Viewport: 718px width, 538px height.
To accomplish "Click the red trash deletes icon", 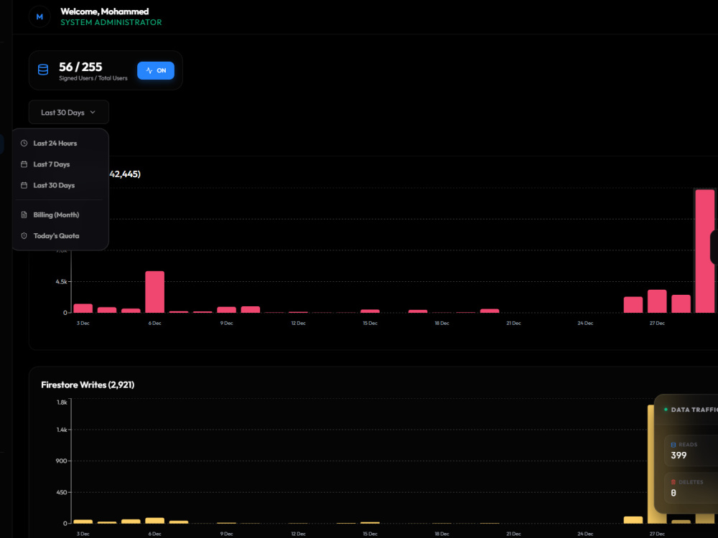I will (x=673, y=482).
